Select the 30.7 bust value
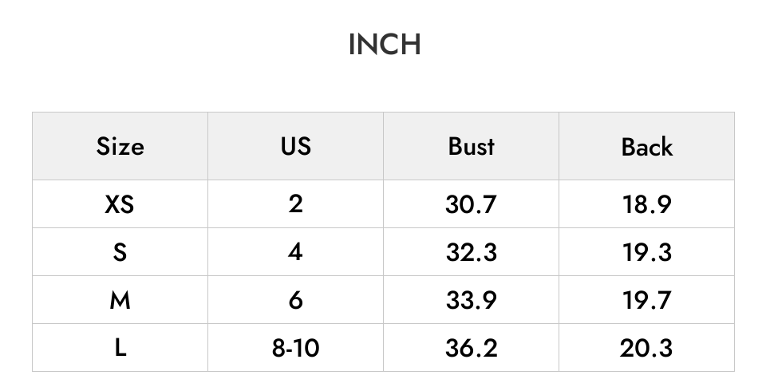This screenshot has width=766, height=383. pyautogui.click(x=471, y=204)
